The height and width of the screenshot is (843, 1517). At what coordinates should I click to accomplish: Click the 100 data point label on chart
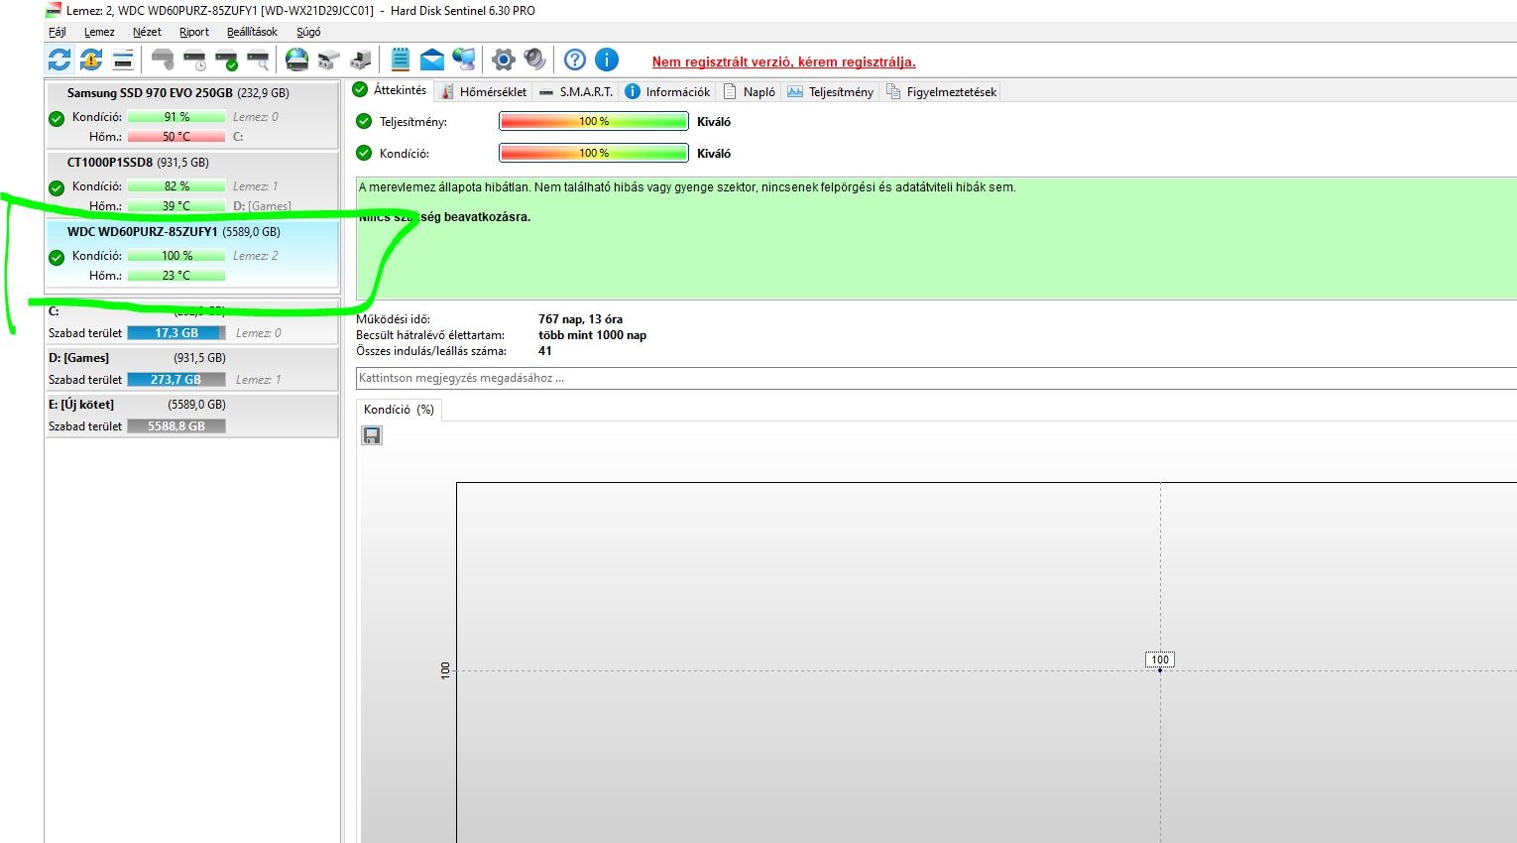(1160, 660)
